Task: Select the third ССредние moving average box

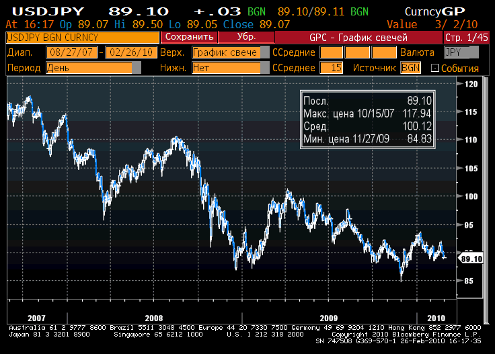Action: [x=384, y=52]
